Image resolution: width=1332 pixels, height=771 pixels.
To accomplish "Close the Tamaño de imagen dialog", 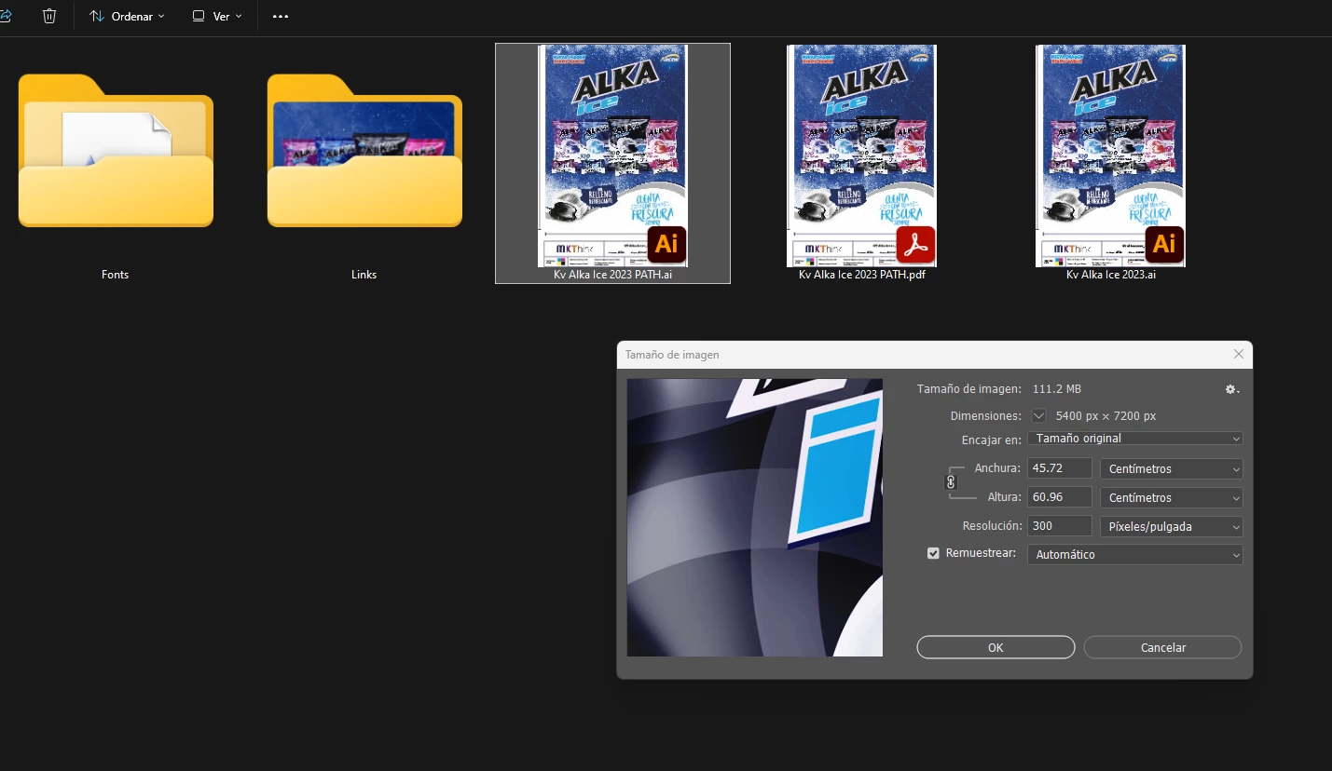I will coord(1239,354).
